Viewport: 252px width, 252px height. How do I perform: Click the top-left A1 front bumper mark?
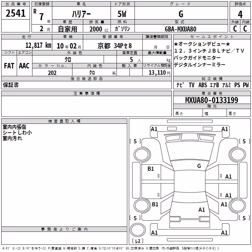pyautogui.click(x=154, y=129)
